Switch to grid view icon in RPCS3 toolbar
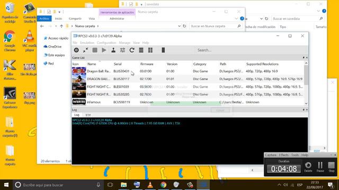Image resolution: width=339 pixels, height=190 pixels. tap(150, 50)
